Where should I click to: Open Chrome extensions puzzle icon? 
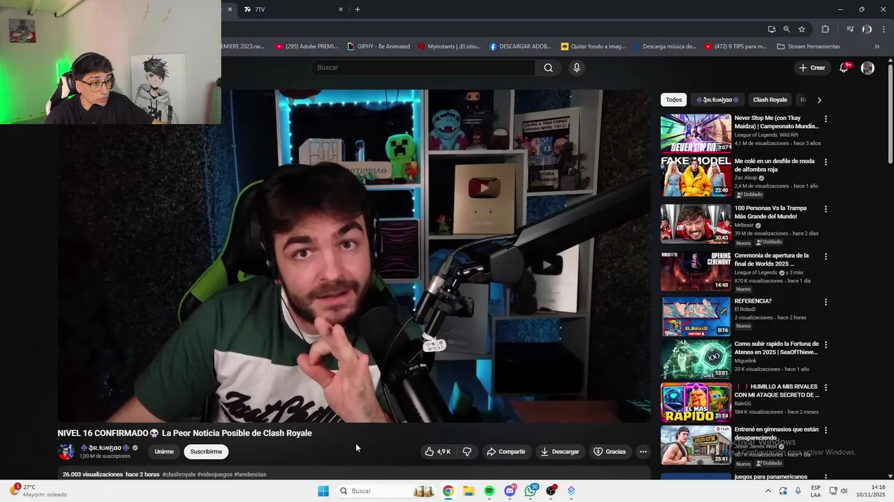(826, 29)
